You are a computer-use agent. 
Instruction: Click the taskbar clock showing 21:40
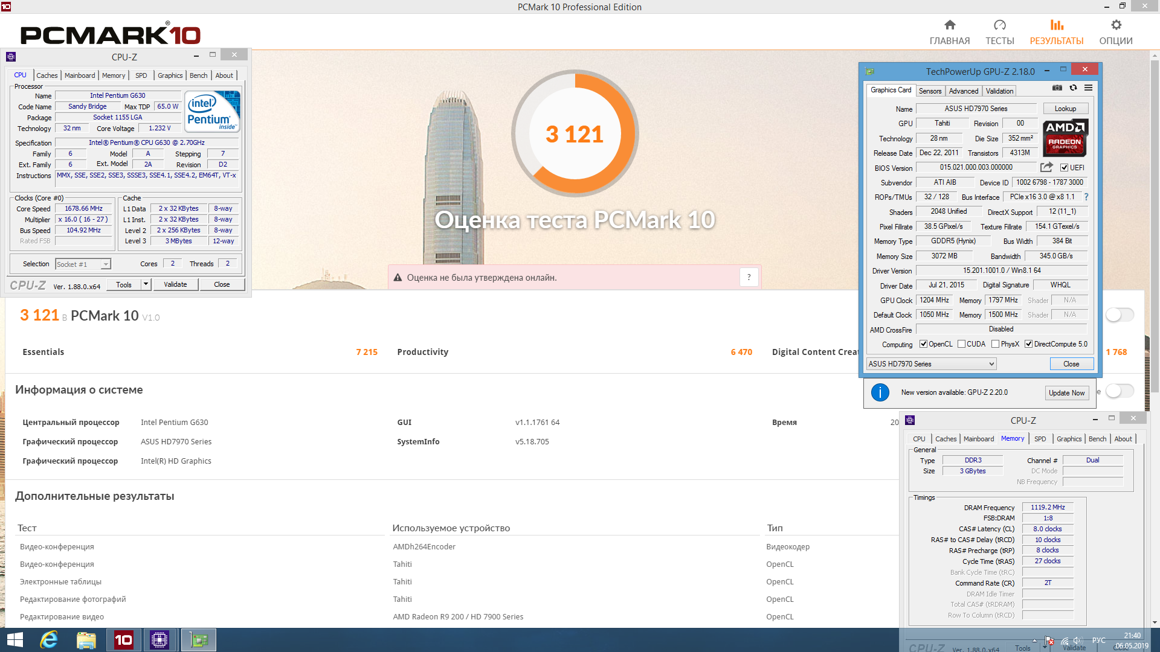tap(1132, 641)
